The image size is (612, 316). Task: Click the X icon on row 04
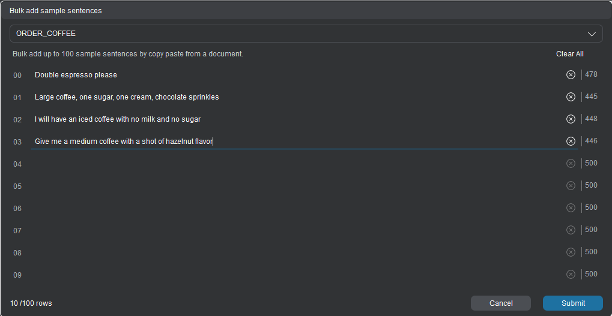(x=571, y=164)
